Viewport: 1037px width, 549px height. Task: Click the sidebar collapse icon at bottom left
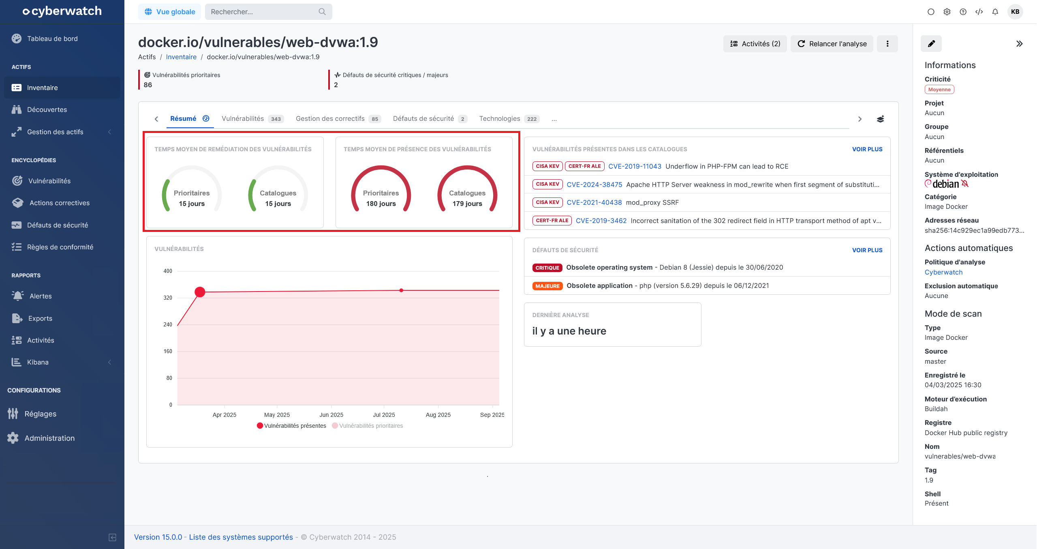[112, 537]
